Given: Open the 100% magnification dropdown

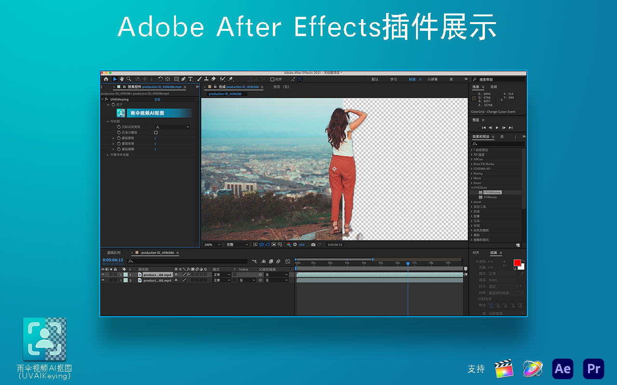Looking at the screenshot, I should coord(212,244).
